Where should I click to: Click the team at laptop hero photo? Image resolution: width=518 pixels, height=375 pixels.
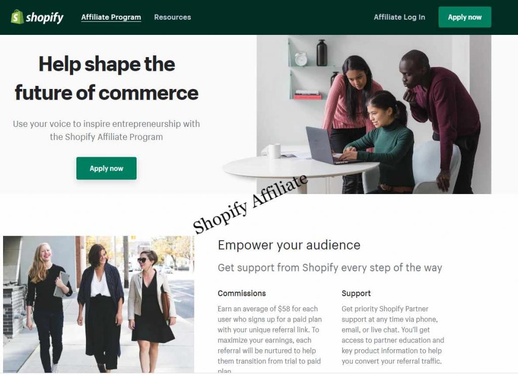point(373,114)
